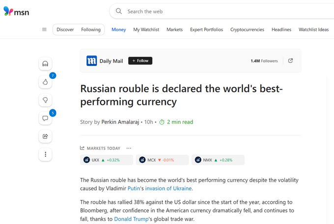The width and height of the screenshot is (334, 224).
Task: Open the Donald Trump link
Action: click(131, 219)
